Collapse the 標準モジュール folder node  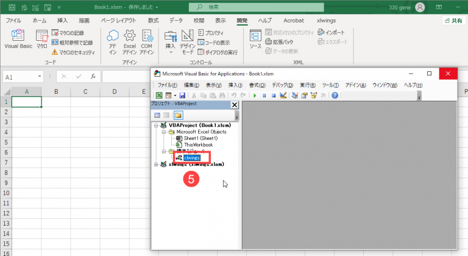[x=163, y=151]
